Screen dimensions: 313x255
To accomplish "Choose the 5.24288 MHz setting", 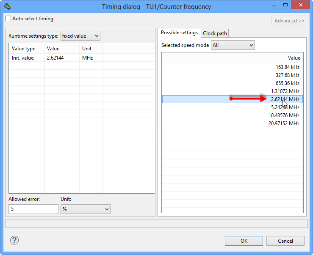I will tap(285, 107).
